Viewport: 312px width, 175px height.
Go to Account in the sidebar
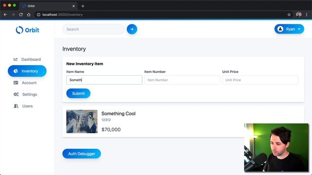[x=27, y=83]
